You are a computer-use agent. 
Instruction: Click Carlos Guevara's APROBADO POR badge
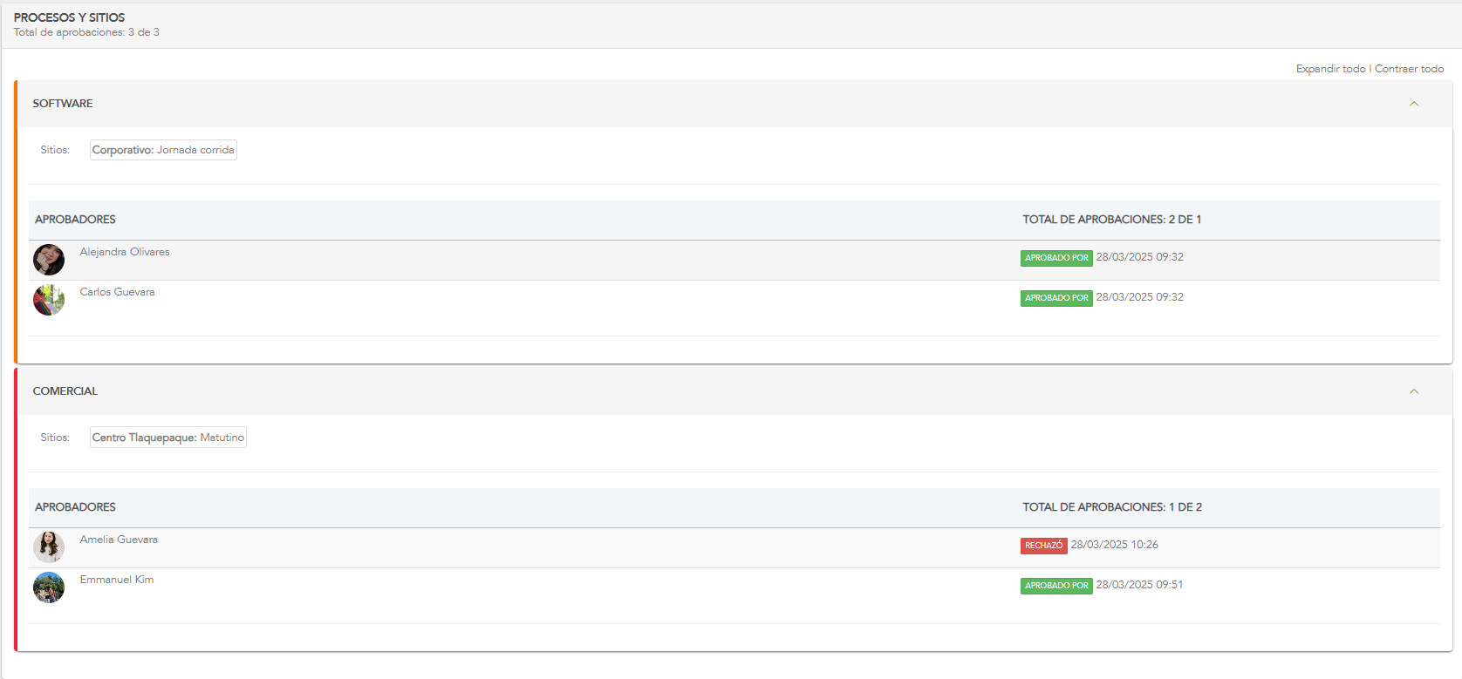point(1056,298)
